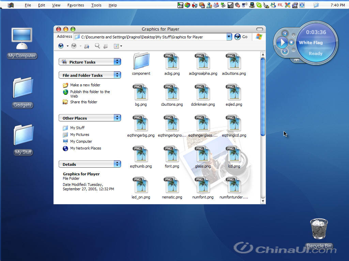Open the Edit menu

[x=41, y=5]
